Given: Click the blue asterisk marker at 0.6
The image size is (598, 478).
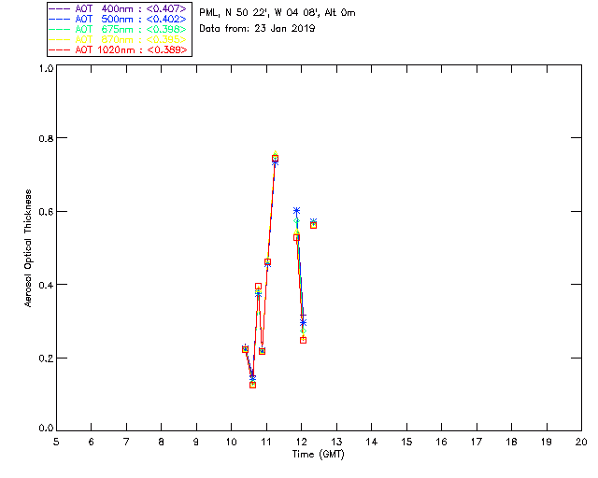Looking at the screenshot, I should 296,210.
